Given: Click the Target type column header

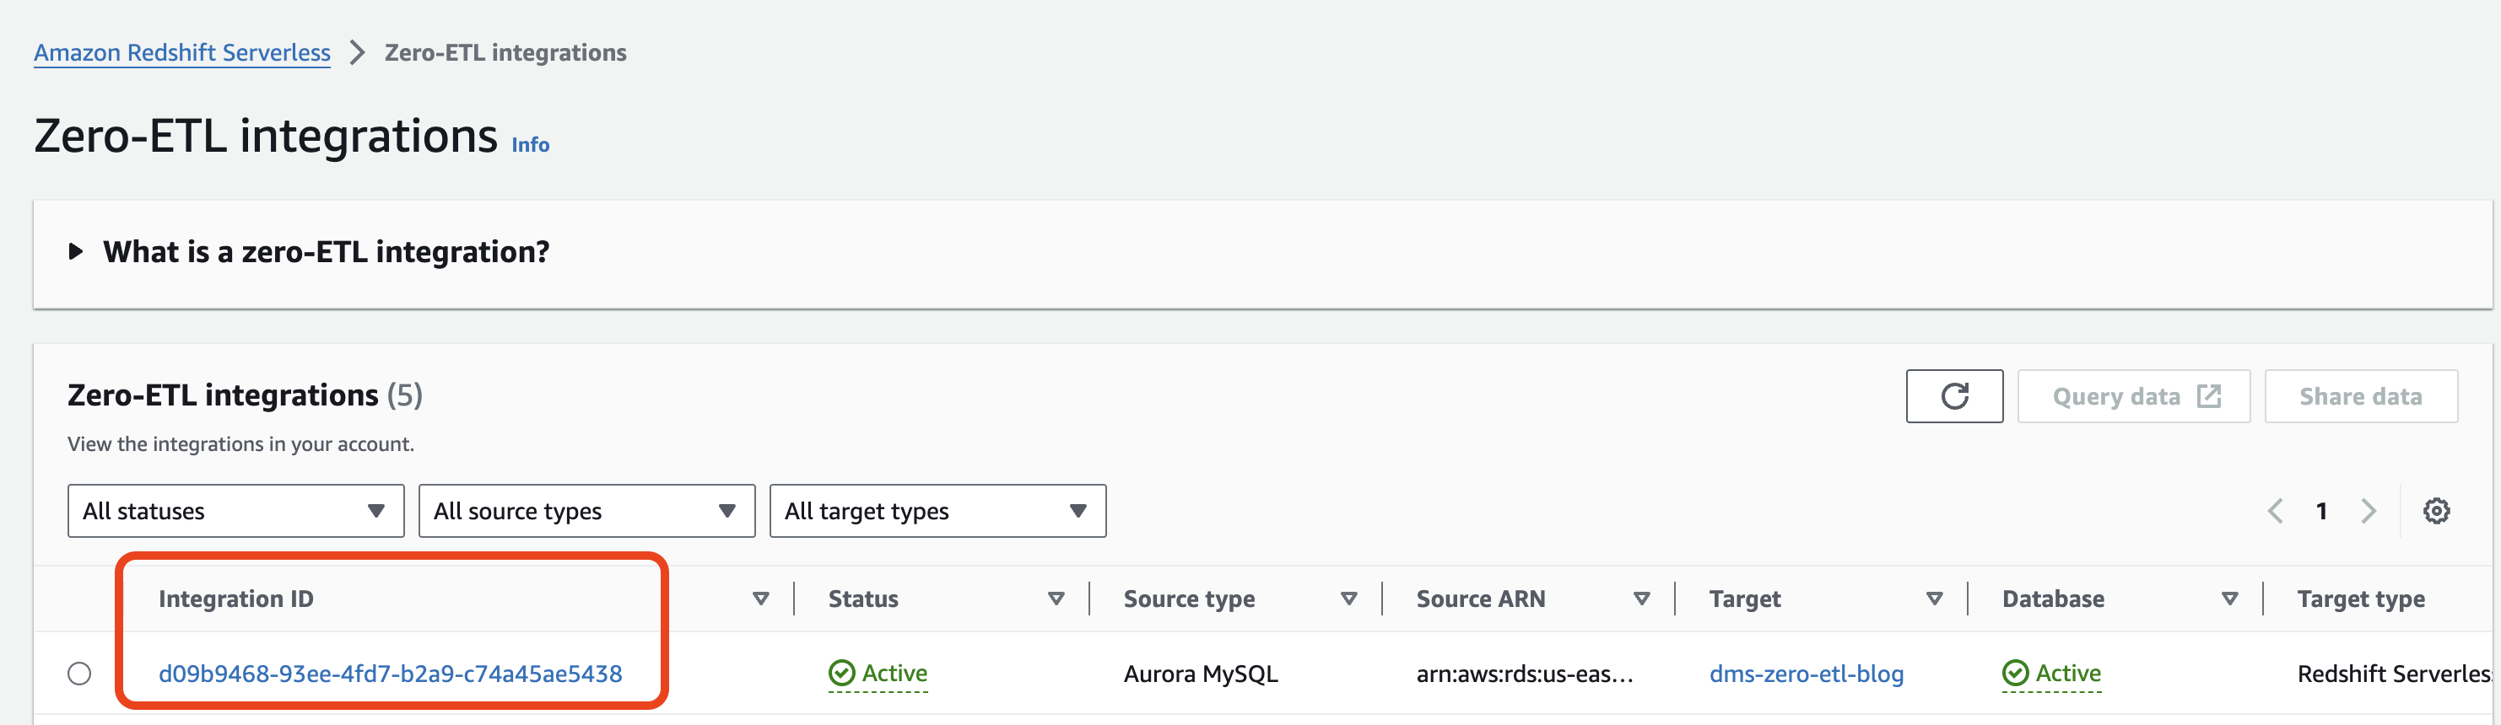Looking at the screenshot, I should pyautogui.click(x=2360, y=599).
